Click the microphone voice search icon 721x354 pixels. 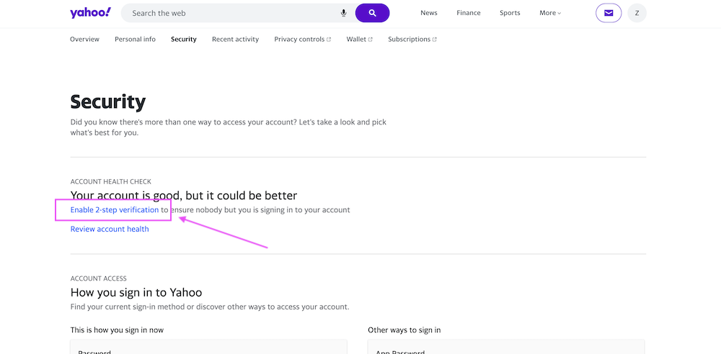coord(344,13)
